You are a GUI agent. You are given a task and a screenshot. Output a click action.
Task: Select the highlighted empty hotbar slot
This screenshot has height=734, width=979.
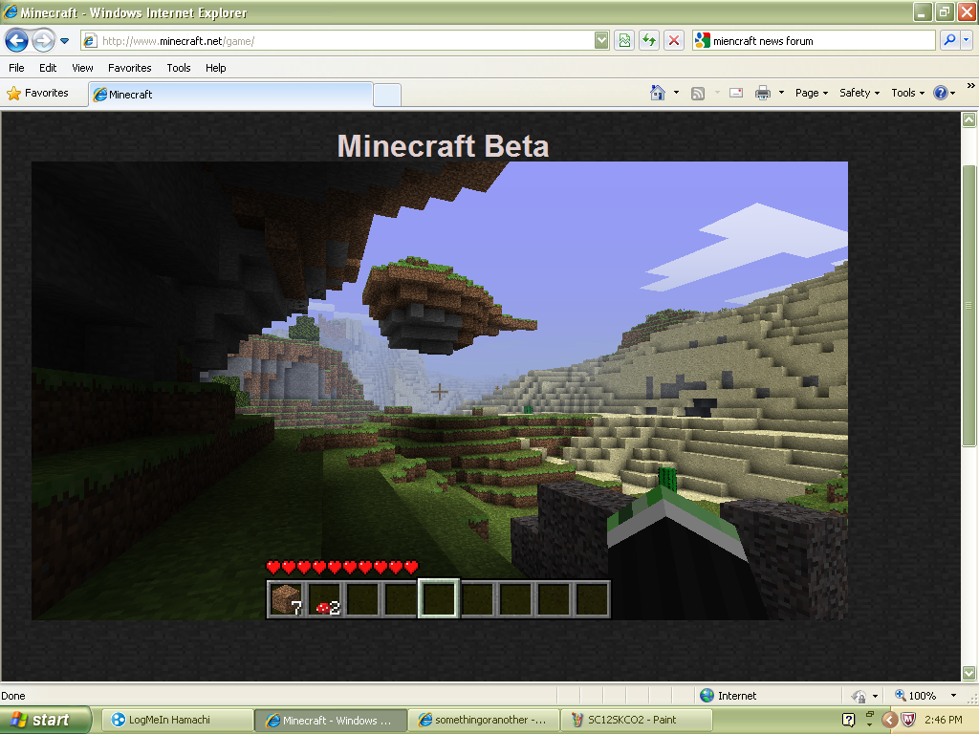click(x=438, y=599)
